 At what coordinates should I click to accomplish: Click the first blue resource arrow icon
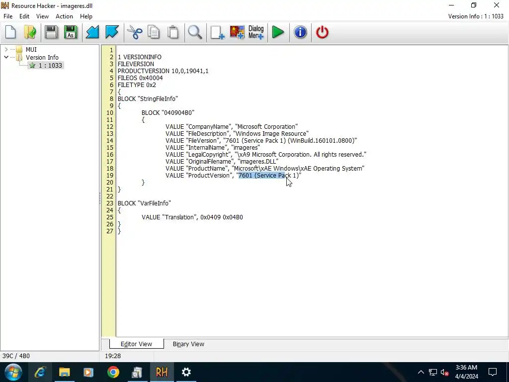pos(92,32)
